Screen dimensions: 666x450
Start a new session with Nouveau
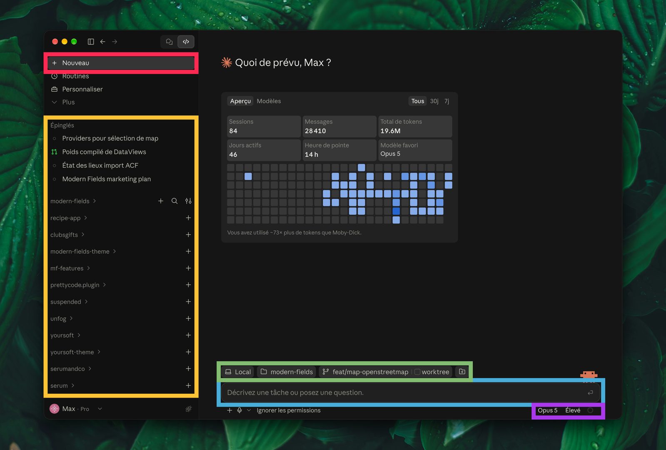point(121,63)
